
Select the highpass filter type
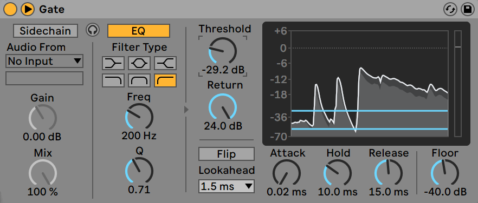165,80
